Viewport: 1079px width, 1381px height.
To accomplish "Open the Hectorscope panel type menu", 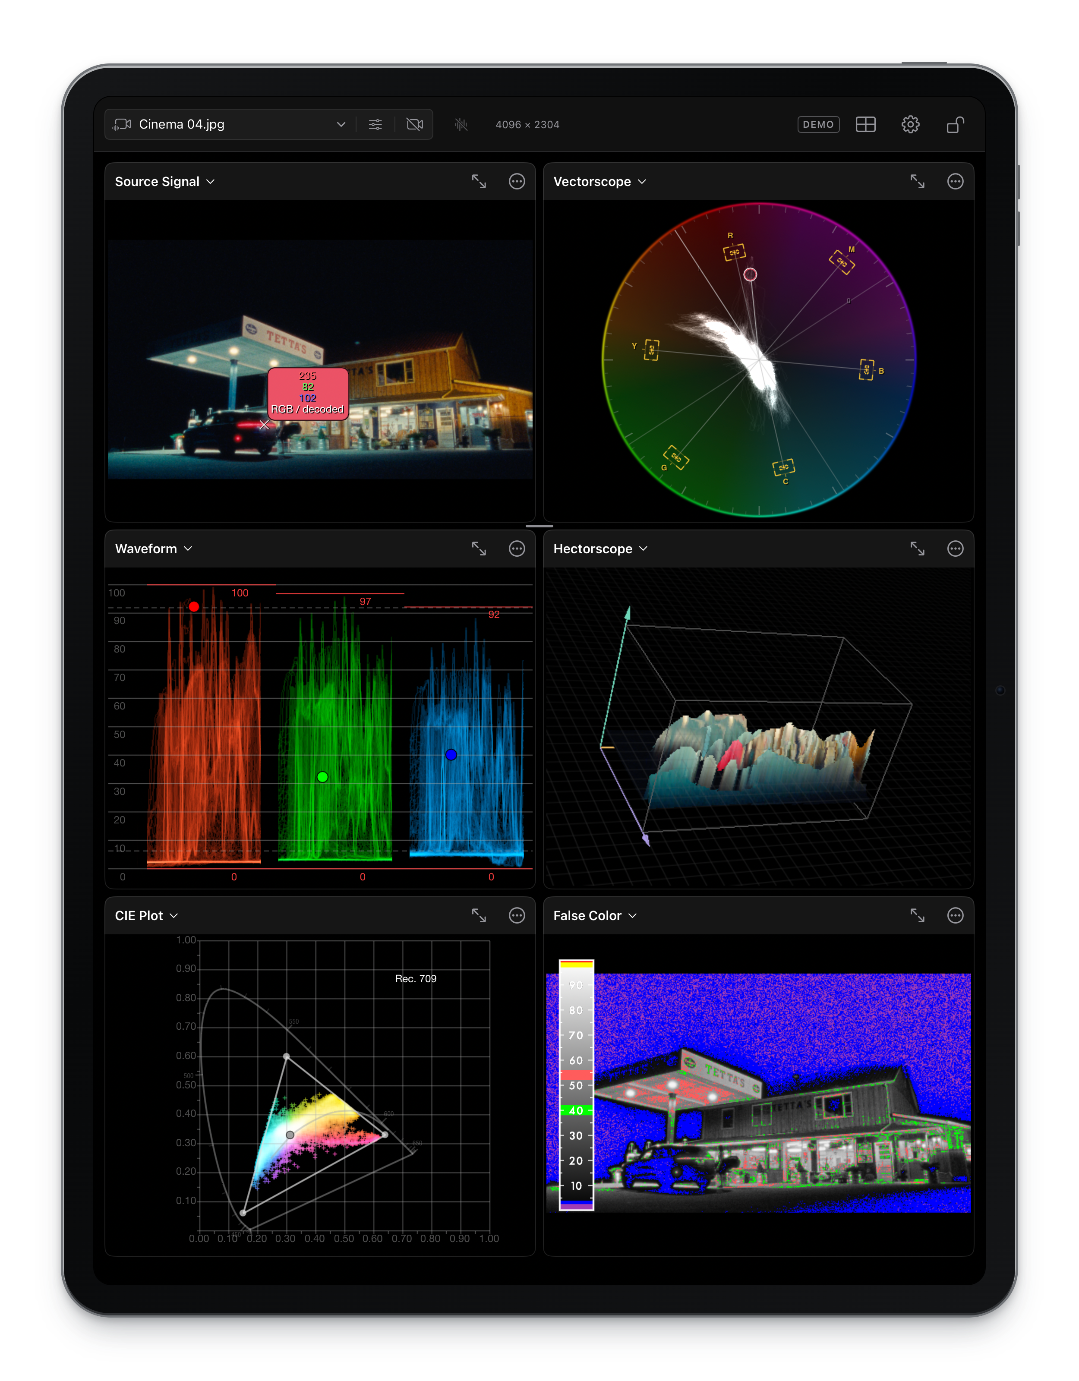I will (x=600, y=549).
